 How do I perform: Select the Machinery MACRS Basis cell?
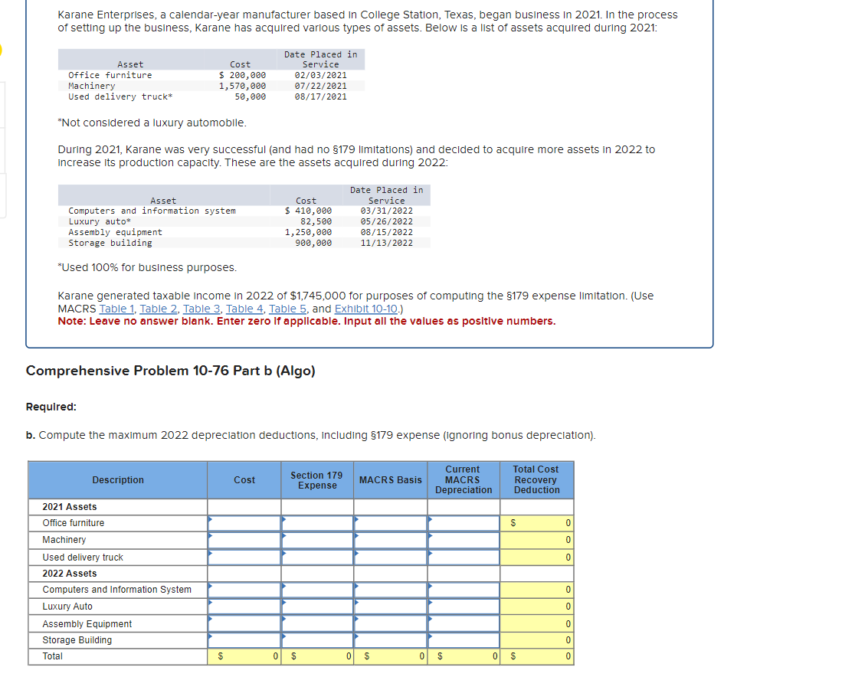(391, 540)
